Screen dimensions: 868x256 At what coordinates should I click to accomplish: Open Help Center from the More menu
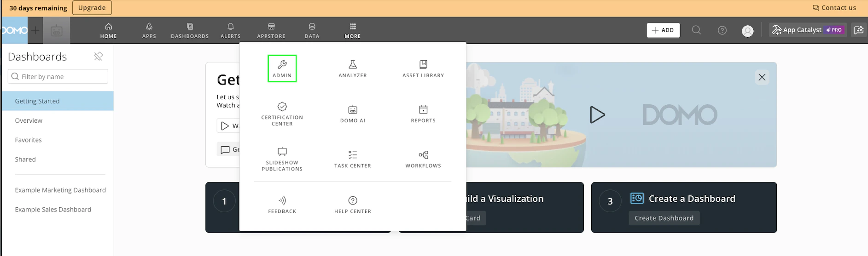[x=353, y=205]
